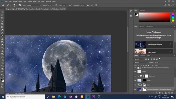Image resolution: width=176 pixels, height=99 pixels.
Task: Select the Sharpen tool
Action: (x=2, y=51)
